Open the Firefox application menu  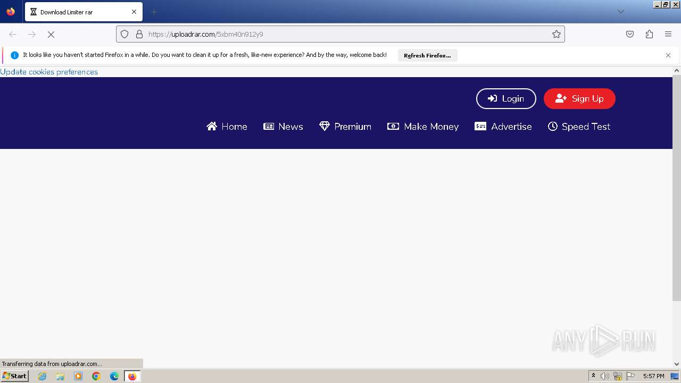(668, 34)
